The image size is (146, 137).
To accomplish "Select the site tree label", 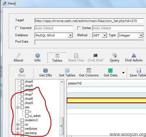I will tap(27, 107).
